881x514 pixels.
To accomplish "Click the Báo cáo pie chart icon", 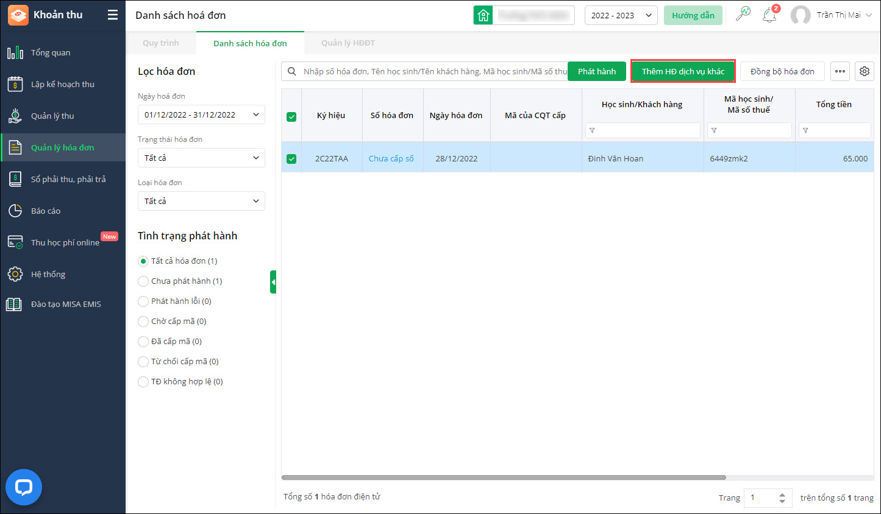I will click(15, 211).
